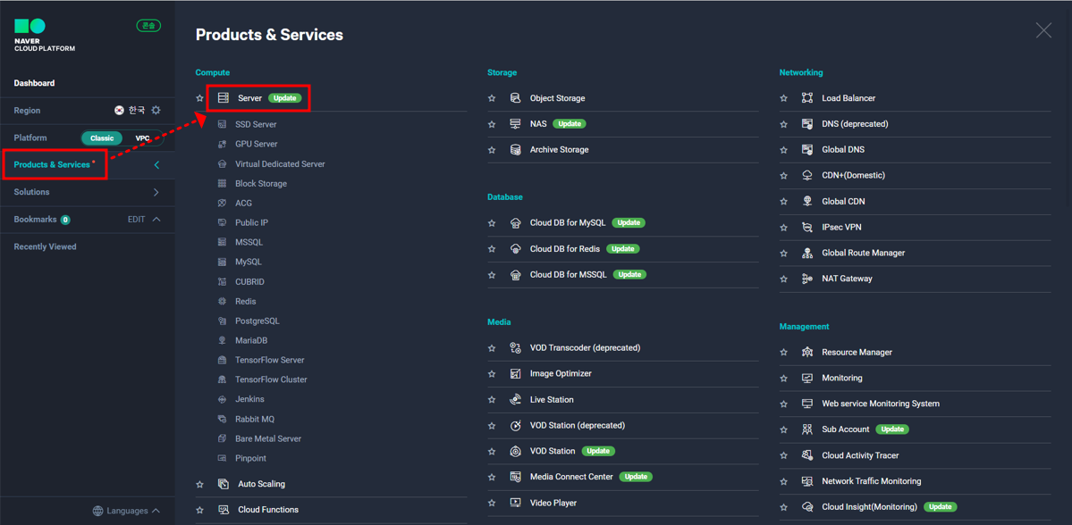Star the VOD Transcoder (deprecated) service
Viewport: 1072px width, 525px height.
(x=492, y=347)
